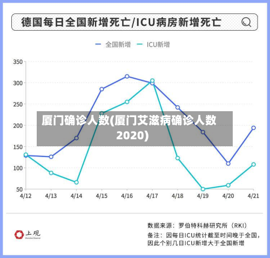Click the ICU data point at 4/17
270x258 pixels.
pyautogui.click(x=152, y=80)
